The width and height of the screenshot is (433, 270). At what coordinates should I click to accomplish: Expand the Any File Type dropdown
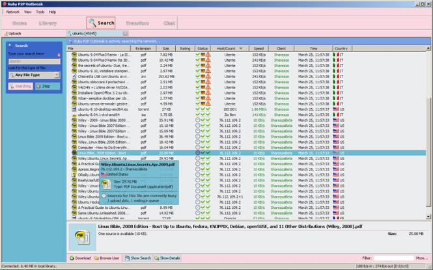pos(57,75)
